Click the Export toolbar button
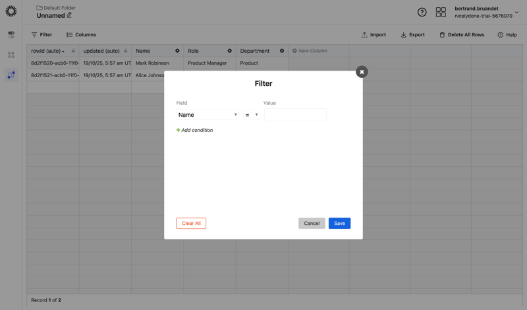 coord(412,35)
